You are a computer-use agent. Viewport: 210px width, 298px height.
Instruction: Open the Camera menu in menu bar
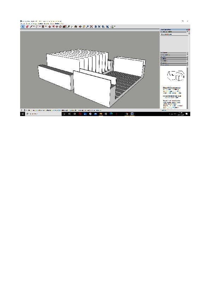click(x=40, y=24)
